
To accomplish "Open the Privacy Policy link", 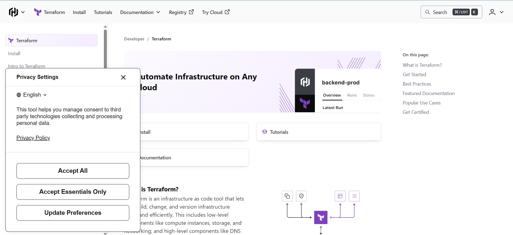I will [x=33, y=138].
